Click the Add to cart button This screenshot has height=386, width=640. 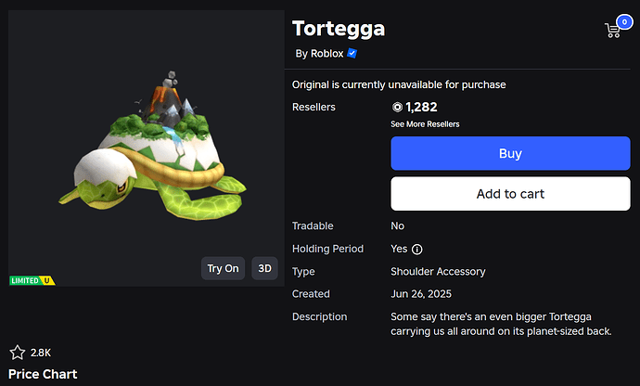tap(510, 194)
